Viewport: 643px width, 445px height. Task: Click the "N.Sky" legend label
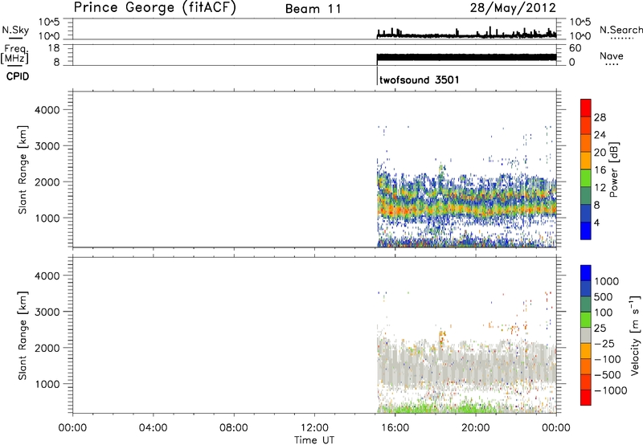(x=15, y=30)
